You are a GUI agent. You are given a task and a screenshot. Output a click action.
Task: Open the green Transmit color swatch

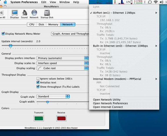(39, 118)
